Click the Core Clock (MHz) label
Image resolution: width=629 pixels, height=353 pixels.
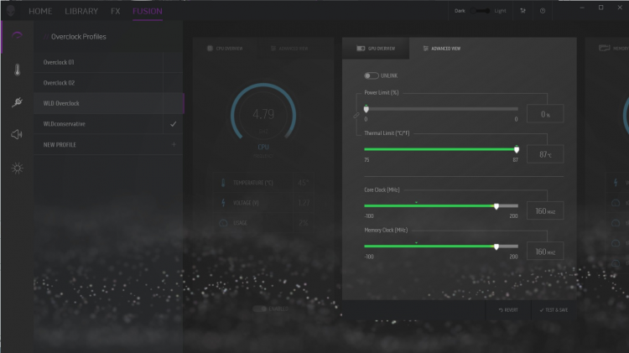[382, 189]
